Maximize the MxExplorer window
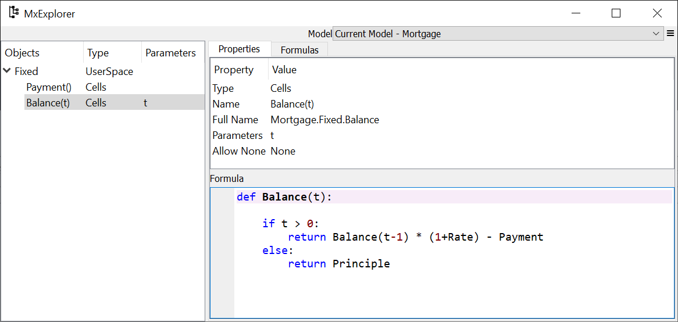Image resolution: width=678 pixels, height=322 pixels. [x=616, y=13]
